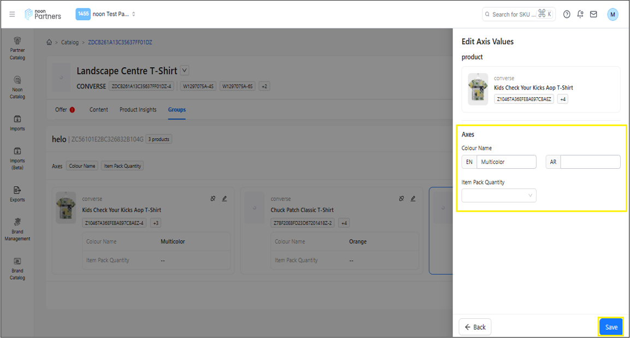The height and width of the screenshot is (338, 630).
Task: Open the Exports sidebar icon
Action: [17, 193]
